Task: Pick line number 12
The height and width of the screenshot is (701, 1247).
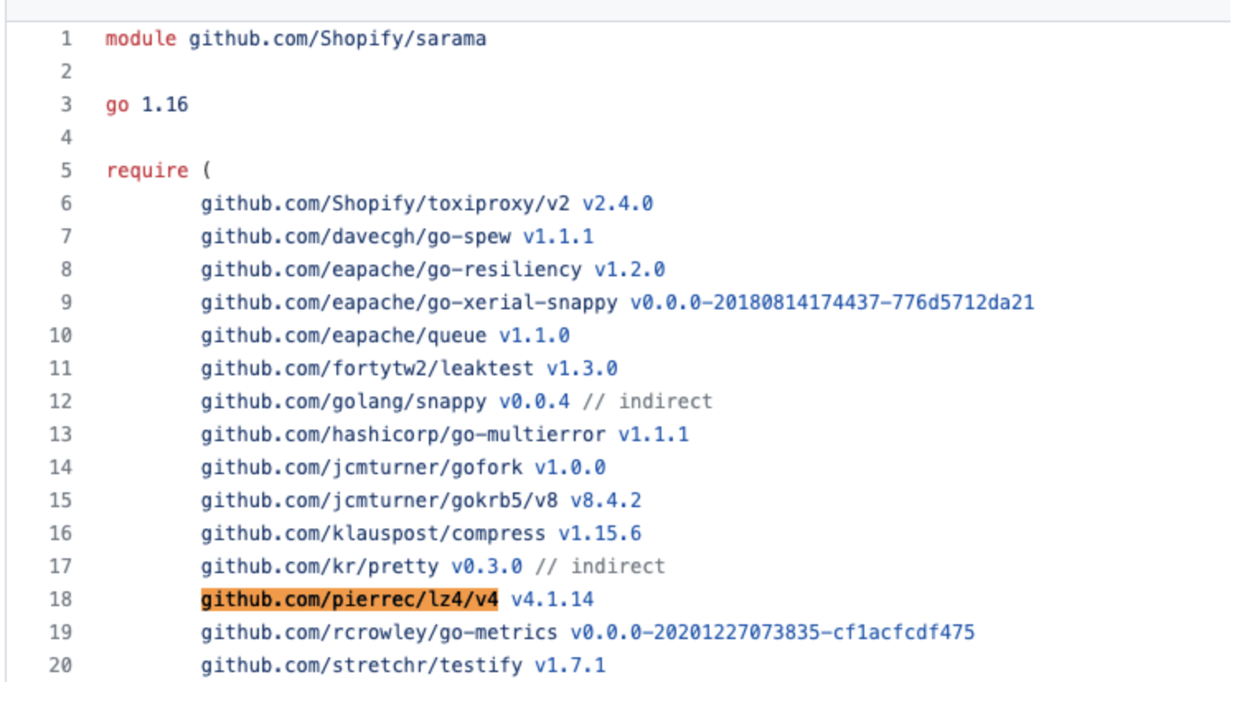Action: point(60,402)
